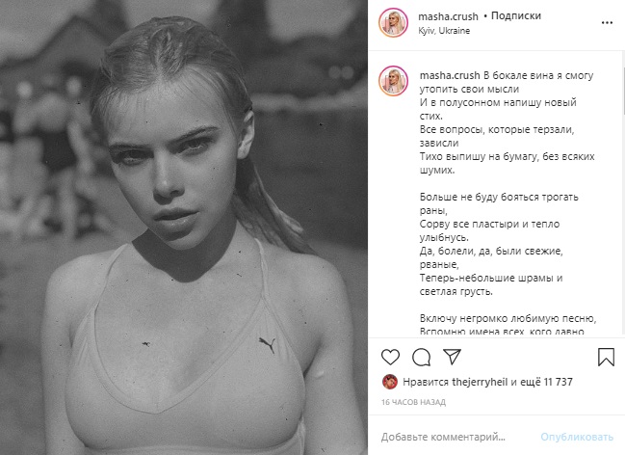Open the Kyiv, Ukraine location link
This screenshot has height=455, width=625.
pyautogui.click(x=444, y=31)
